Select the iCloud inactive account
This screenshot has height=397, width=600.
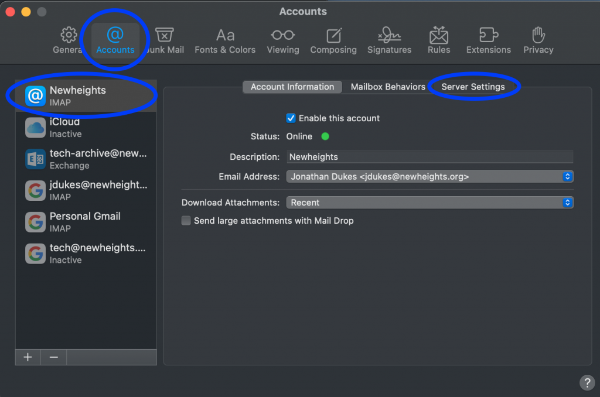[x=86, y=128]
